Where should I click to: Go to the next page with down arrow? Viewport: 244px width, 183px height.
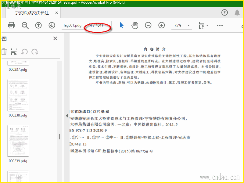(x=52, y=25)
